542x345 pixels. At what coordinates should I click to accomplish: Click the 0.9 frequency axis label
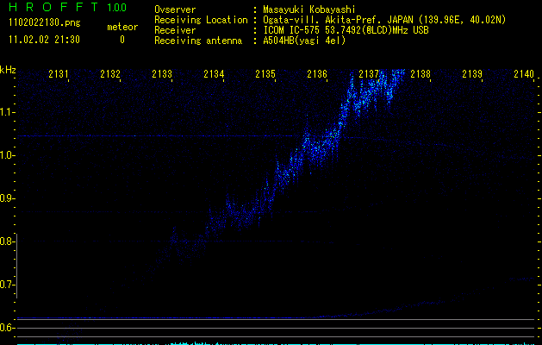7,198
